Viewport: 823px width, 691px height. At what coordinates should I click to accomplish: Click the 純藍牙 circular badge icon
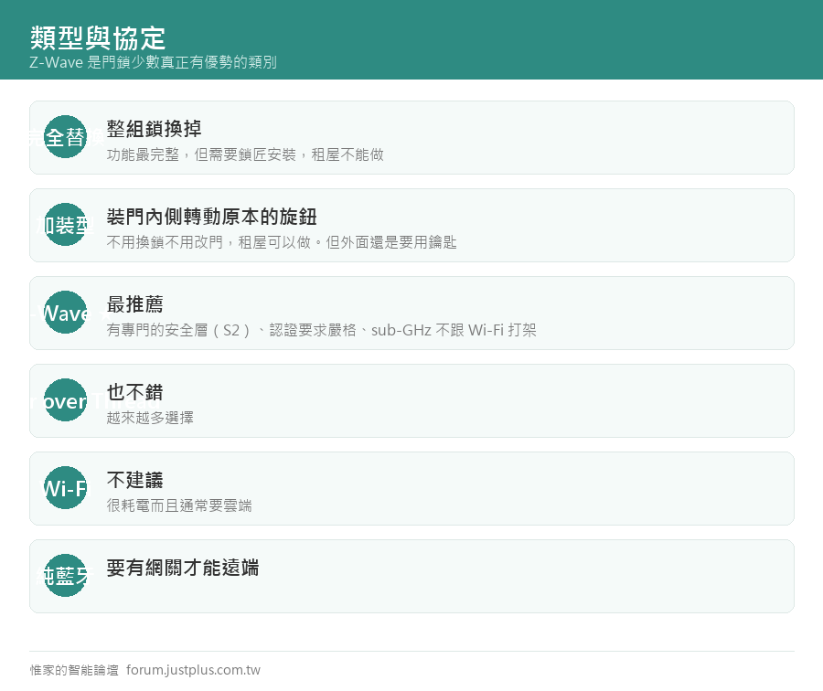(65, 576)
